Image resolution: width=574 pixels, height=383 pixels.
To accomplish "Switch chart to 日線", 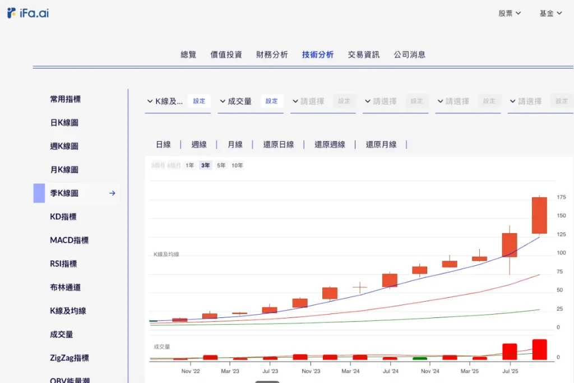I will (163, 145).
